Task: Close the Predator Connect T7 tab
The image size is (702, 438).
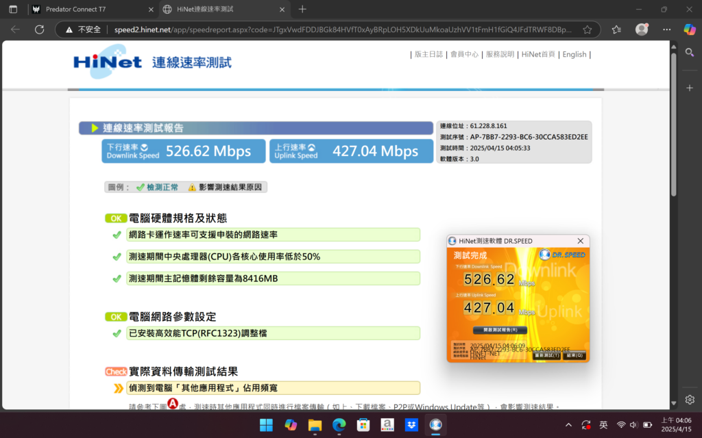Action: pyautogui.click(x=151, y=10)
